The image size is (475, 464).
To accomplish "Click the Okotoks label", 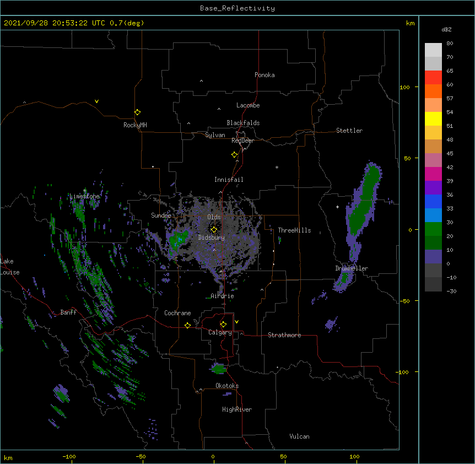I will tap(227, 386).
